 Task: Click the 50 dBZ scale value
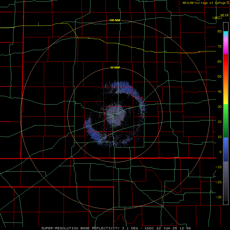point(220,77)
